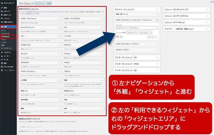The image size is (214, 135).
Task: Click the ライブプレビューで管理 button
Action: pyautogui.click(x=43, y=4)
